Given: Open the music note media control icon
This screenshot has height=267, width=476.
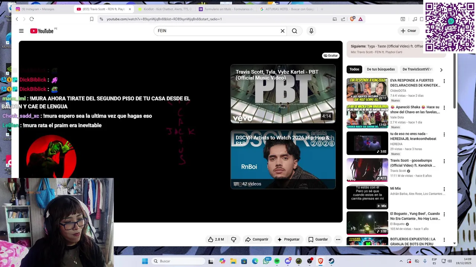Looking at the screenshot, I should point(415,19).
